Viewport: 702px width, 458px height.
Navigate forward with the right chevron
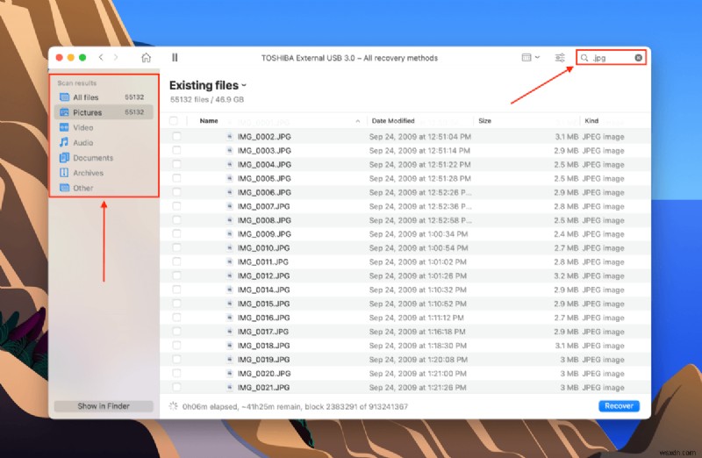(x=116, y=57)
